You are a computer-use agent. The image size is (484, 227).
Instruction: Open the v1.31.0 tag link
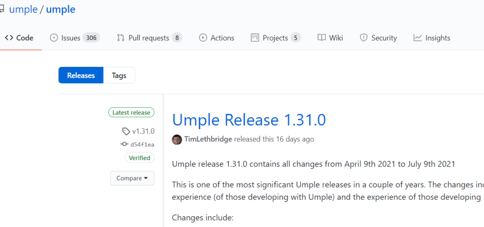pyautogui.click(x=143, y=131)
